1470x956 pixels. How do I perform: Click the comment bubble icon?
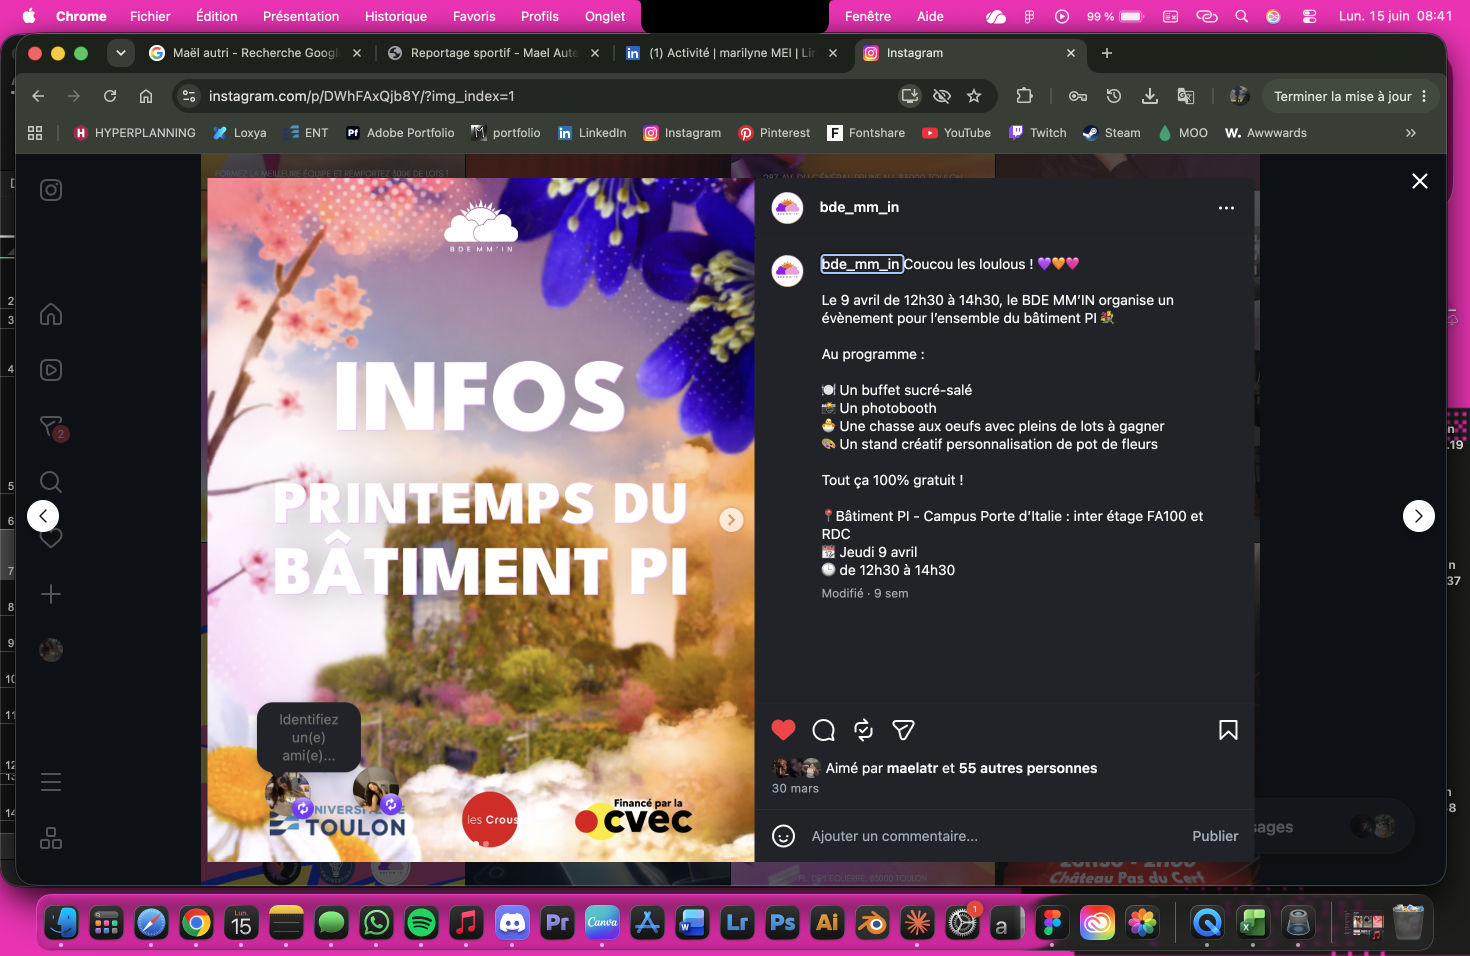point(823,730)
